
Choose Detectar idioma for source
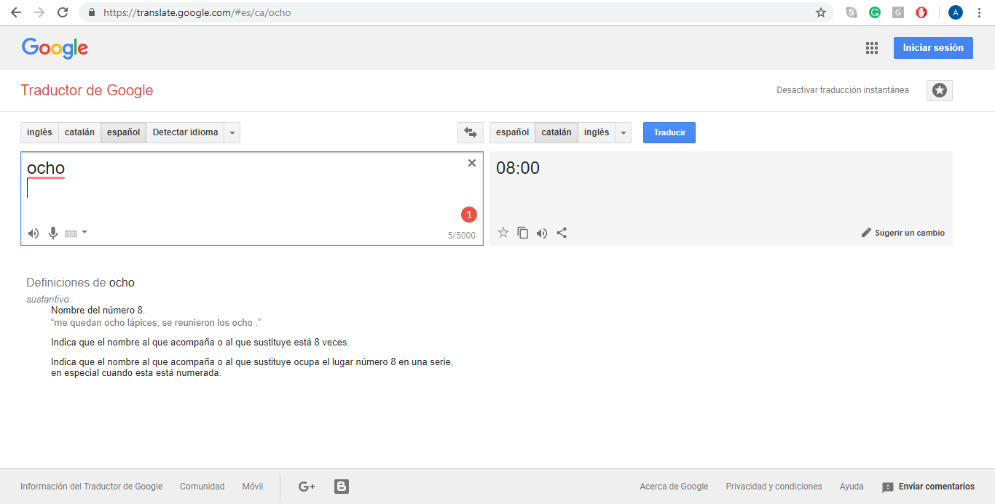(x=185, y=132)
